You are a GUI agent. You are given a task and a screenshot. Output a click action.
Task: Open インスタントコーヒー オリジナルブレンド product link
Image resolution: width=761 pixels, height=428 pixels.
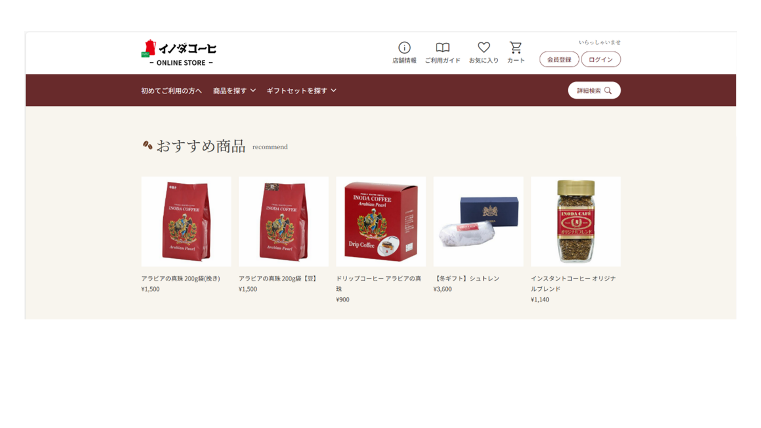(x=574, y=283)
